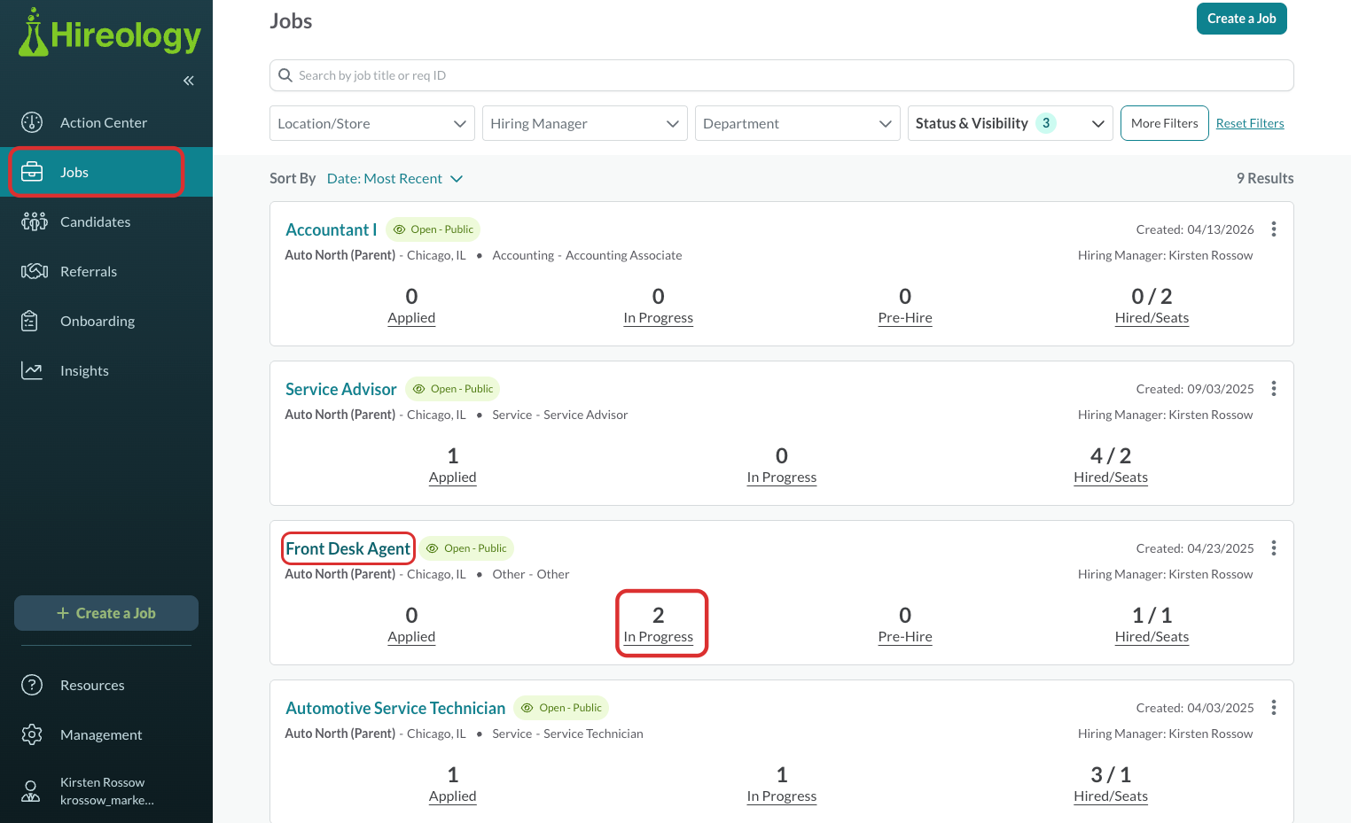Click the Hireology logo
This screenshot has width=1351, height=823.
(110, 34)
